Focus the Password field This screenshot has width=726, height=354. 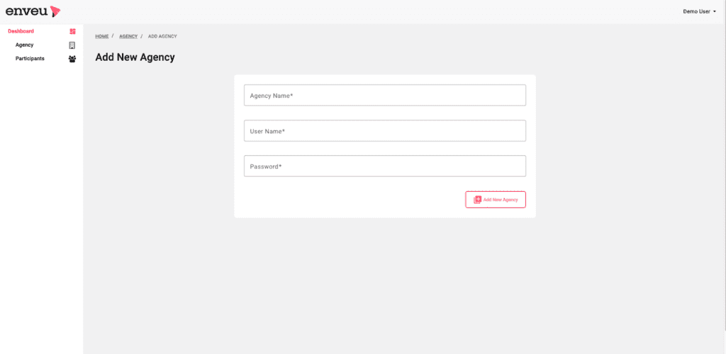[385, 166]
